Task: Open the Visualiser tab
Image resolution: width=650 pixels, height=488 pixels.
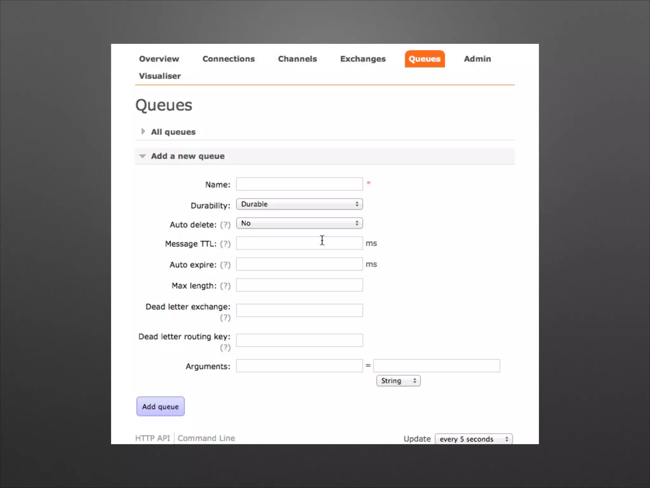Action: [x=160, y=76]
